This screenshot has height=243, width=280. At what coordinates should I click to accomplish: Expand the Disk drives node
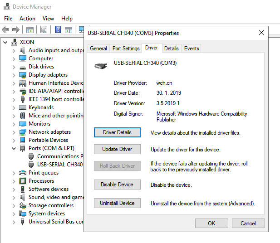(x=14, y=67)
